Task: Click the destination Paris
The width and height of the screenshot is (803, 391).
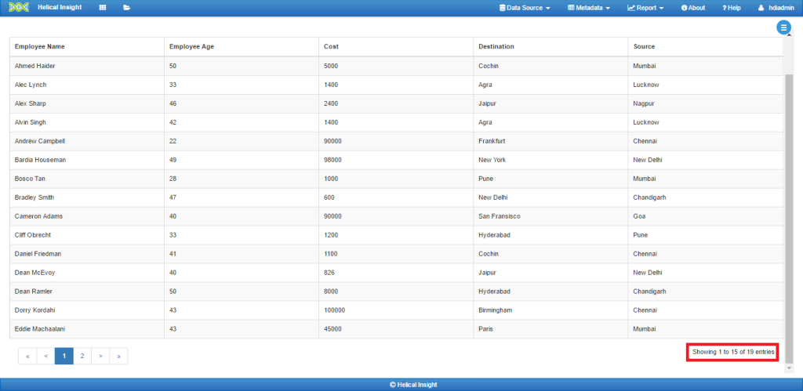Action: coord(485,329)
